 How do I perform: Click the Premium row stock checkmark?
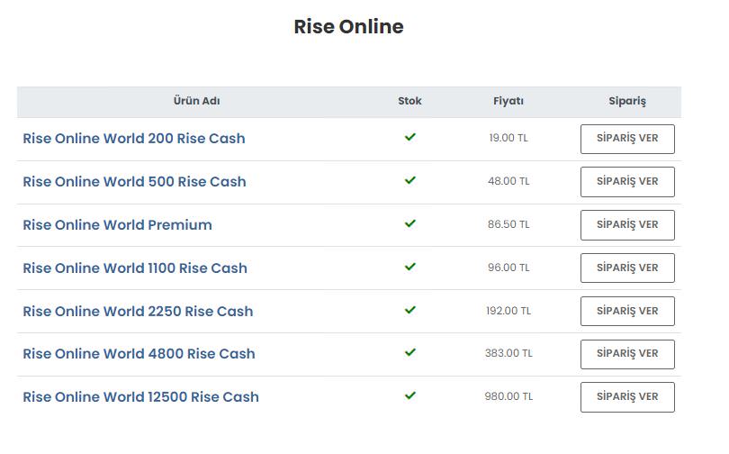coord(409,223)
